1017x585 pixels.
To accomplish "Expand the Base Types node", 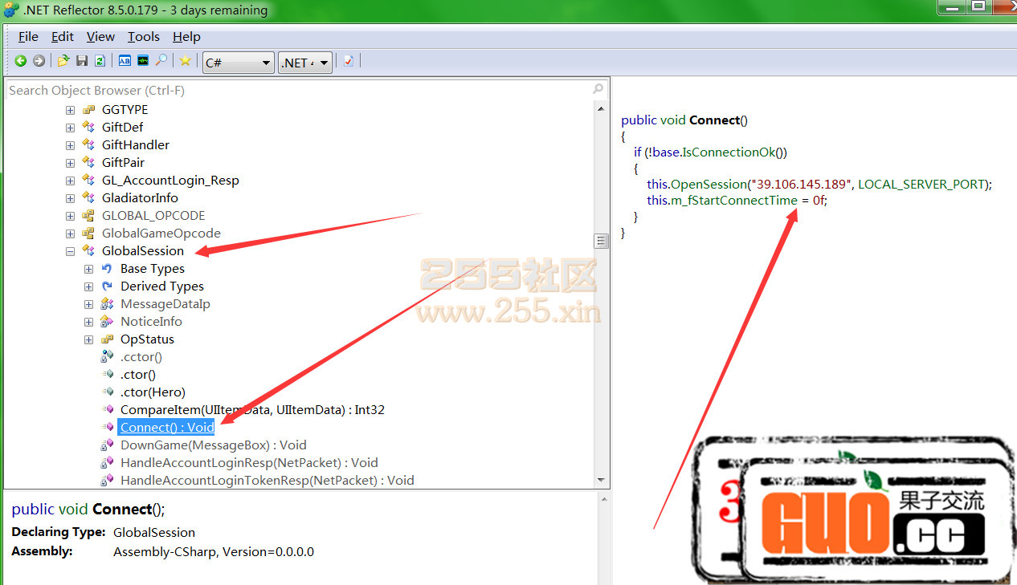I will point(89,269).
